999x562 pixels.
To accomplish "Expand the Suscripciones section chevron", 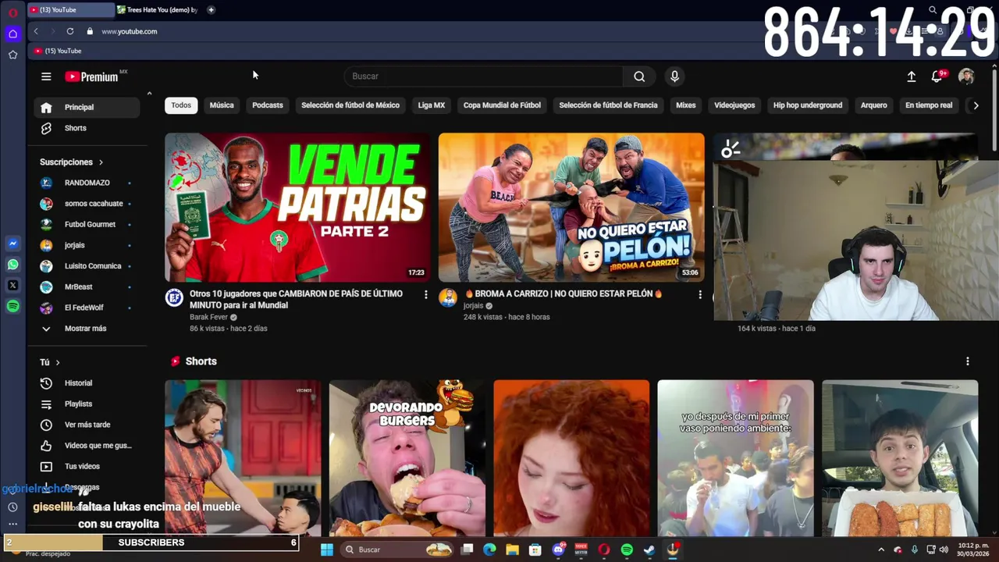I will (x=101, y=162).
